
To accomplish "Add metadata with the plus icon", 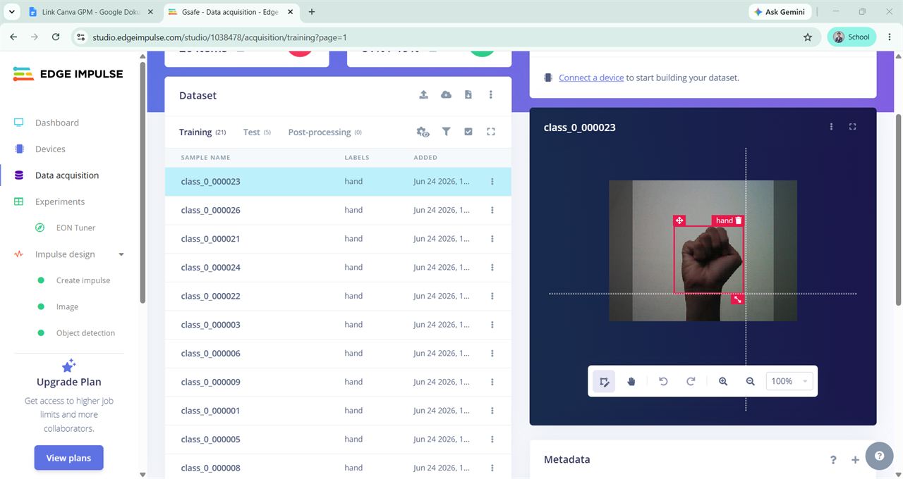I will 855,460.
